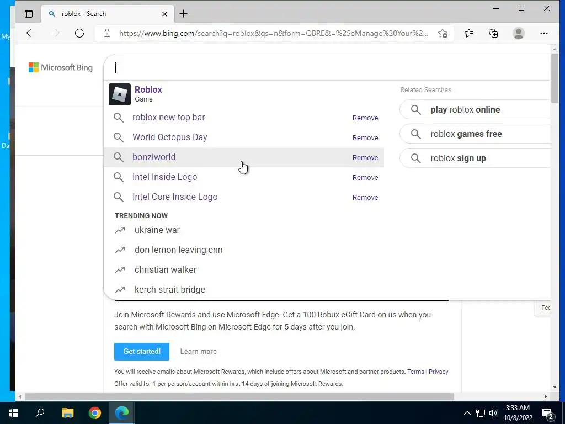Open the volume control tray icon
This screenshot has width=565, height=424.
pos(493,413)
